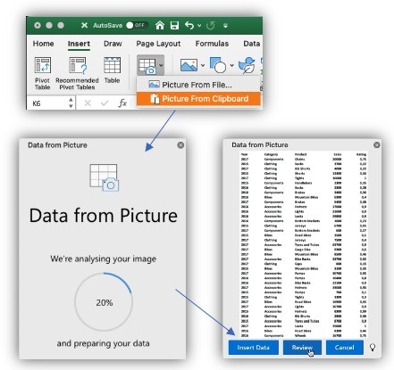
Task: Click the Icons bird icon
Action: [247, 65]
